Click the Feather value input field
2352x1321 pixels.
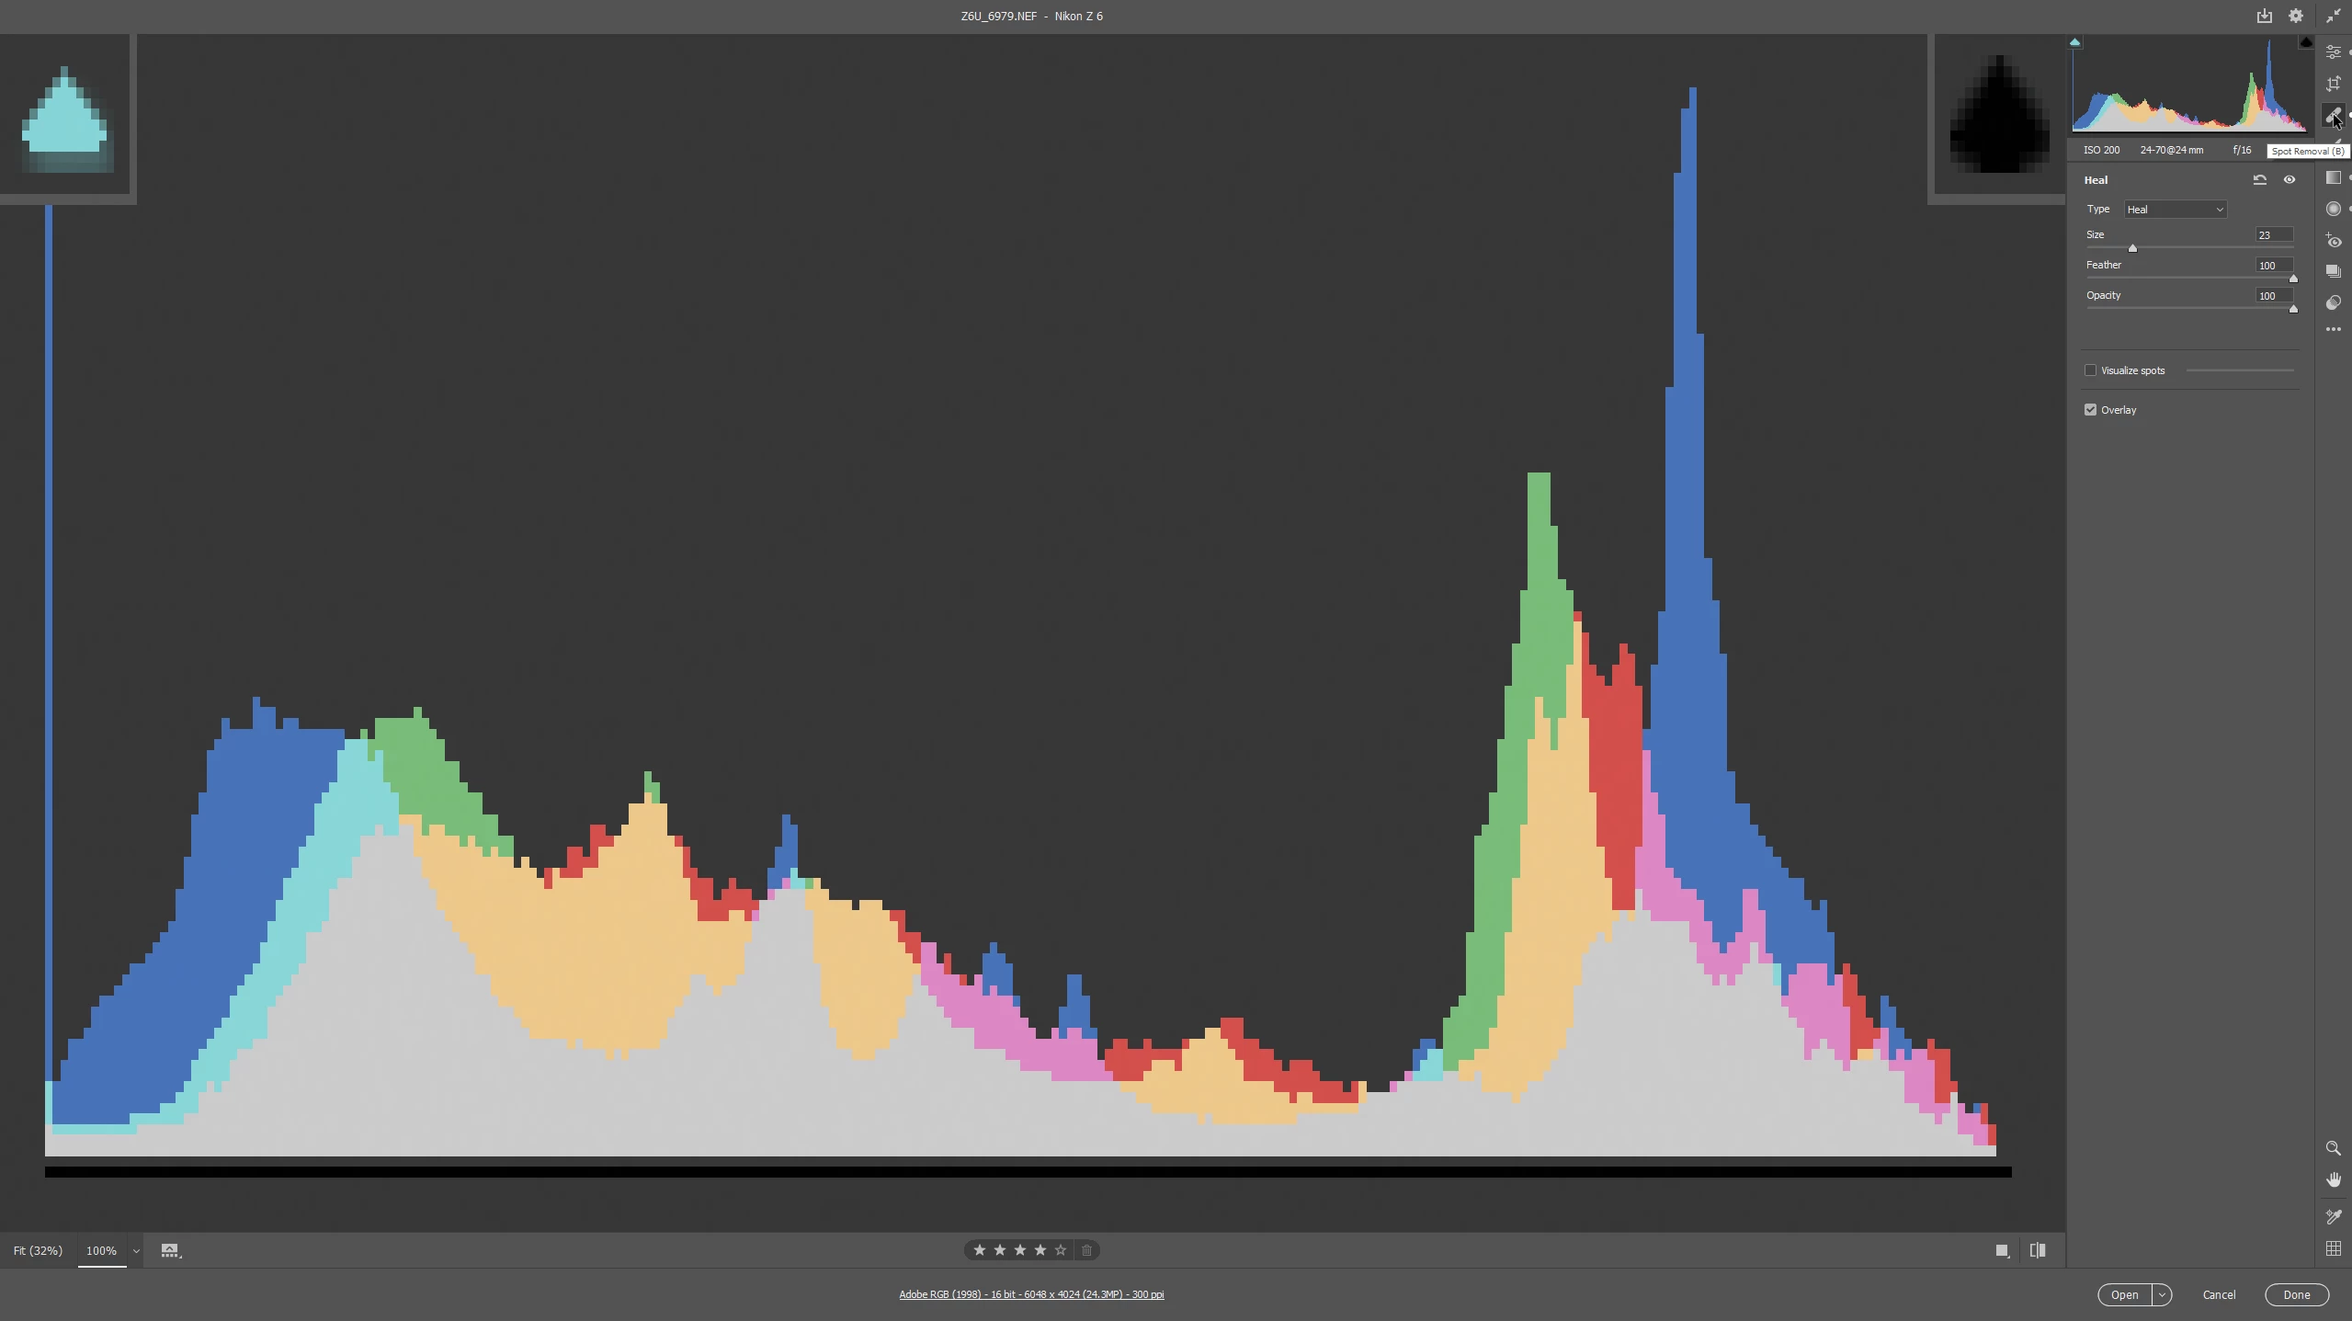click(x=2273, y=266)
